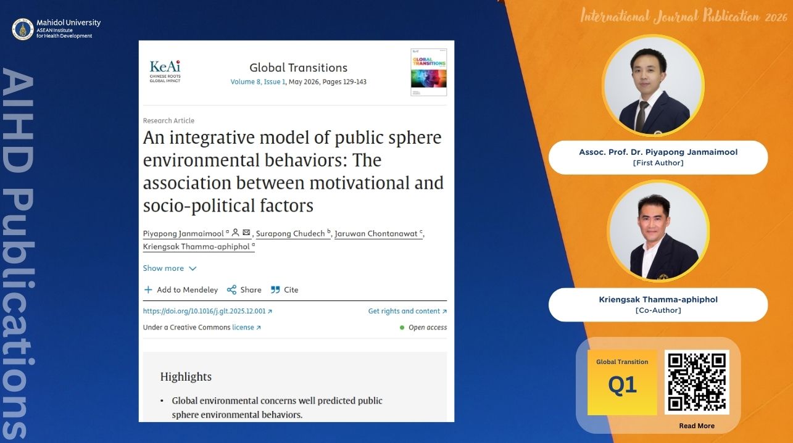Click the QR code image
793x443 pixels.
(697, 382)
